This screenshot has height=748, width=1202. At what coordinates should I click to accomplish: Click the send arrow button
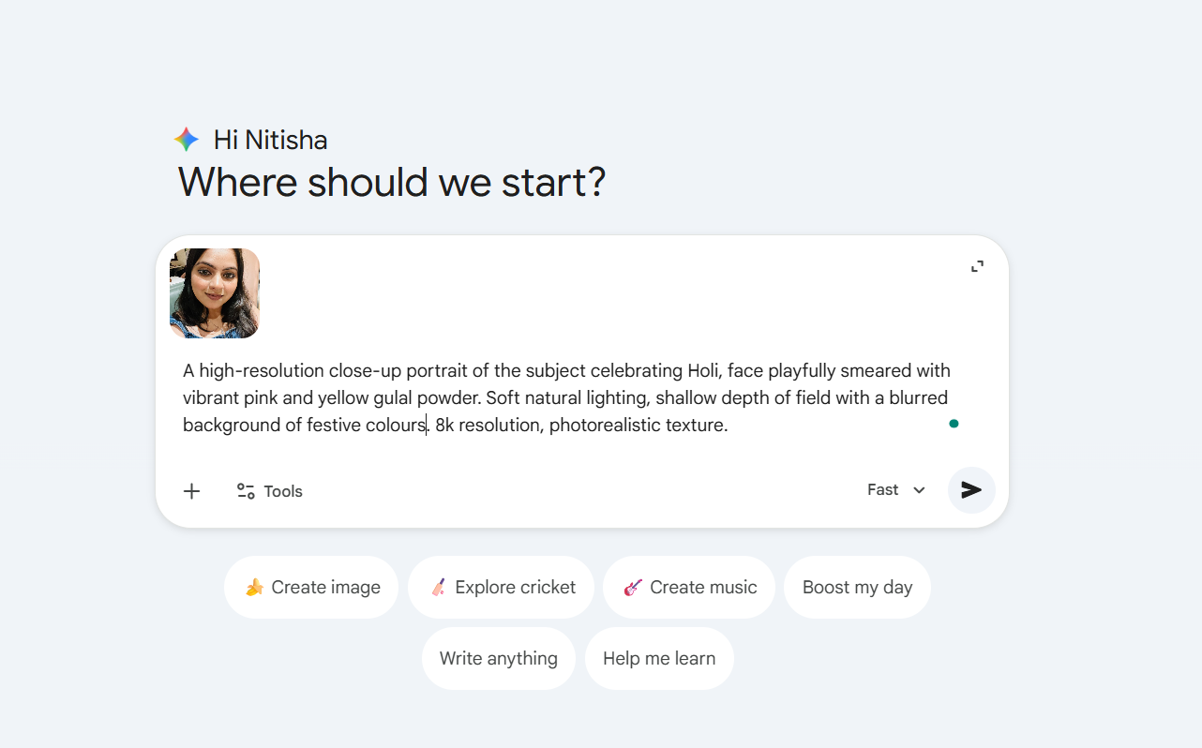coord(971,490)
